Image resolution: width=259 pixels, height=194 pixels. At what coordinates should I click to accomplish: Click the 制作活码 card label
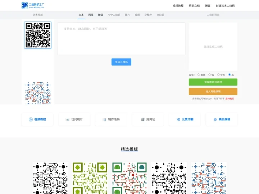click(x=114, y=119)
